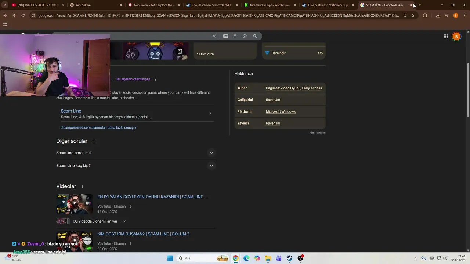Open the Early Access genre link
The image size is (470, 264).
(312, 88)
